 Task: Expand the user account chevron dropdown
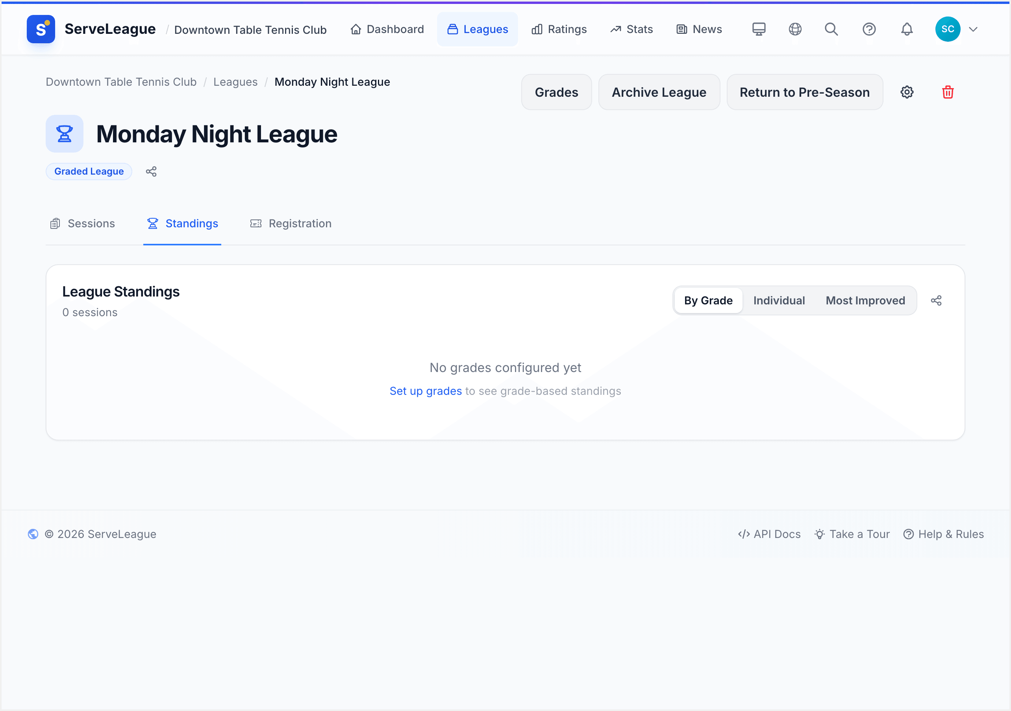973,29
